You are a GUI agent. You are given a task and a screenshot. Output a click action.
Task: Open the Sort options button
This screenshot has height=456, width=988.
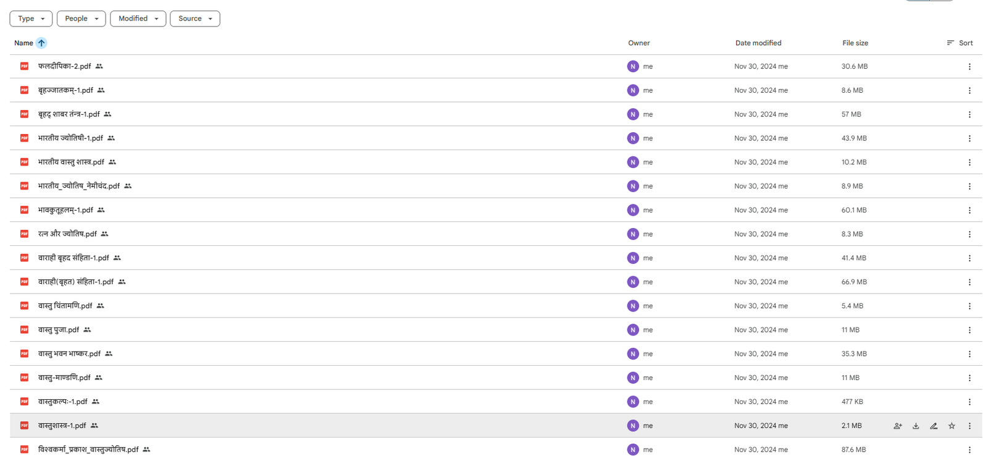960,43
